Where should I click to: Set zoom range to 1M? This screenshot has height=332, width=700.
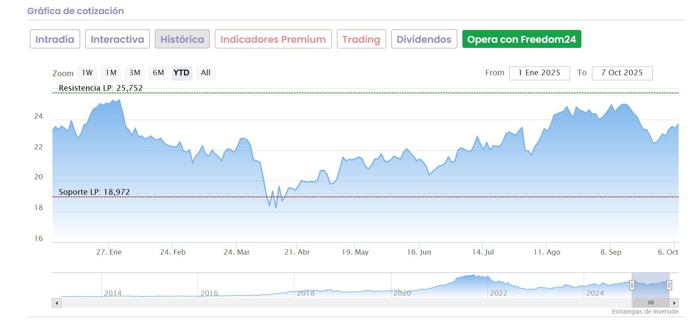click(x=111, y=73)
